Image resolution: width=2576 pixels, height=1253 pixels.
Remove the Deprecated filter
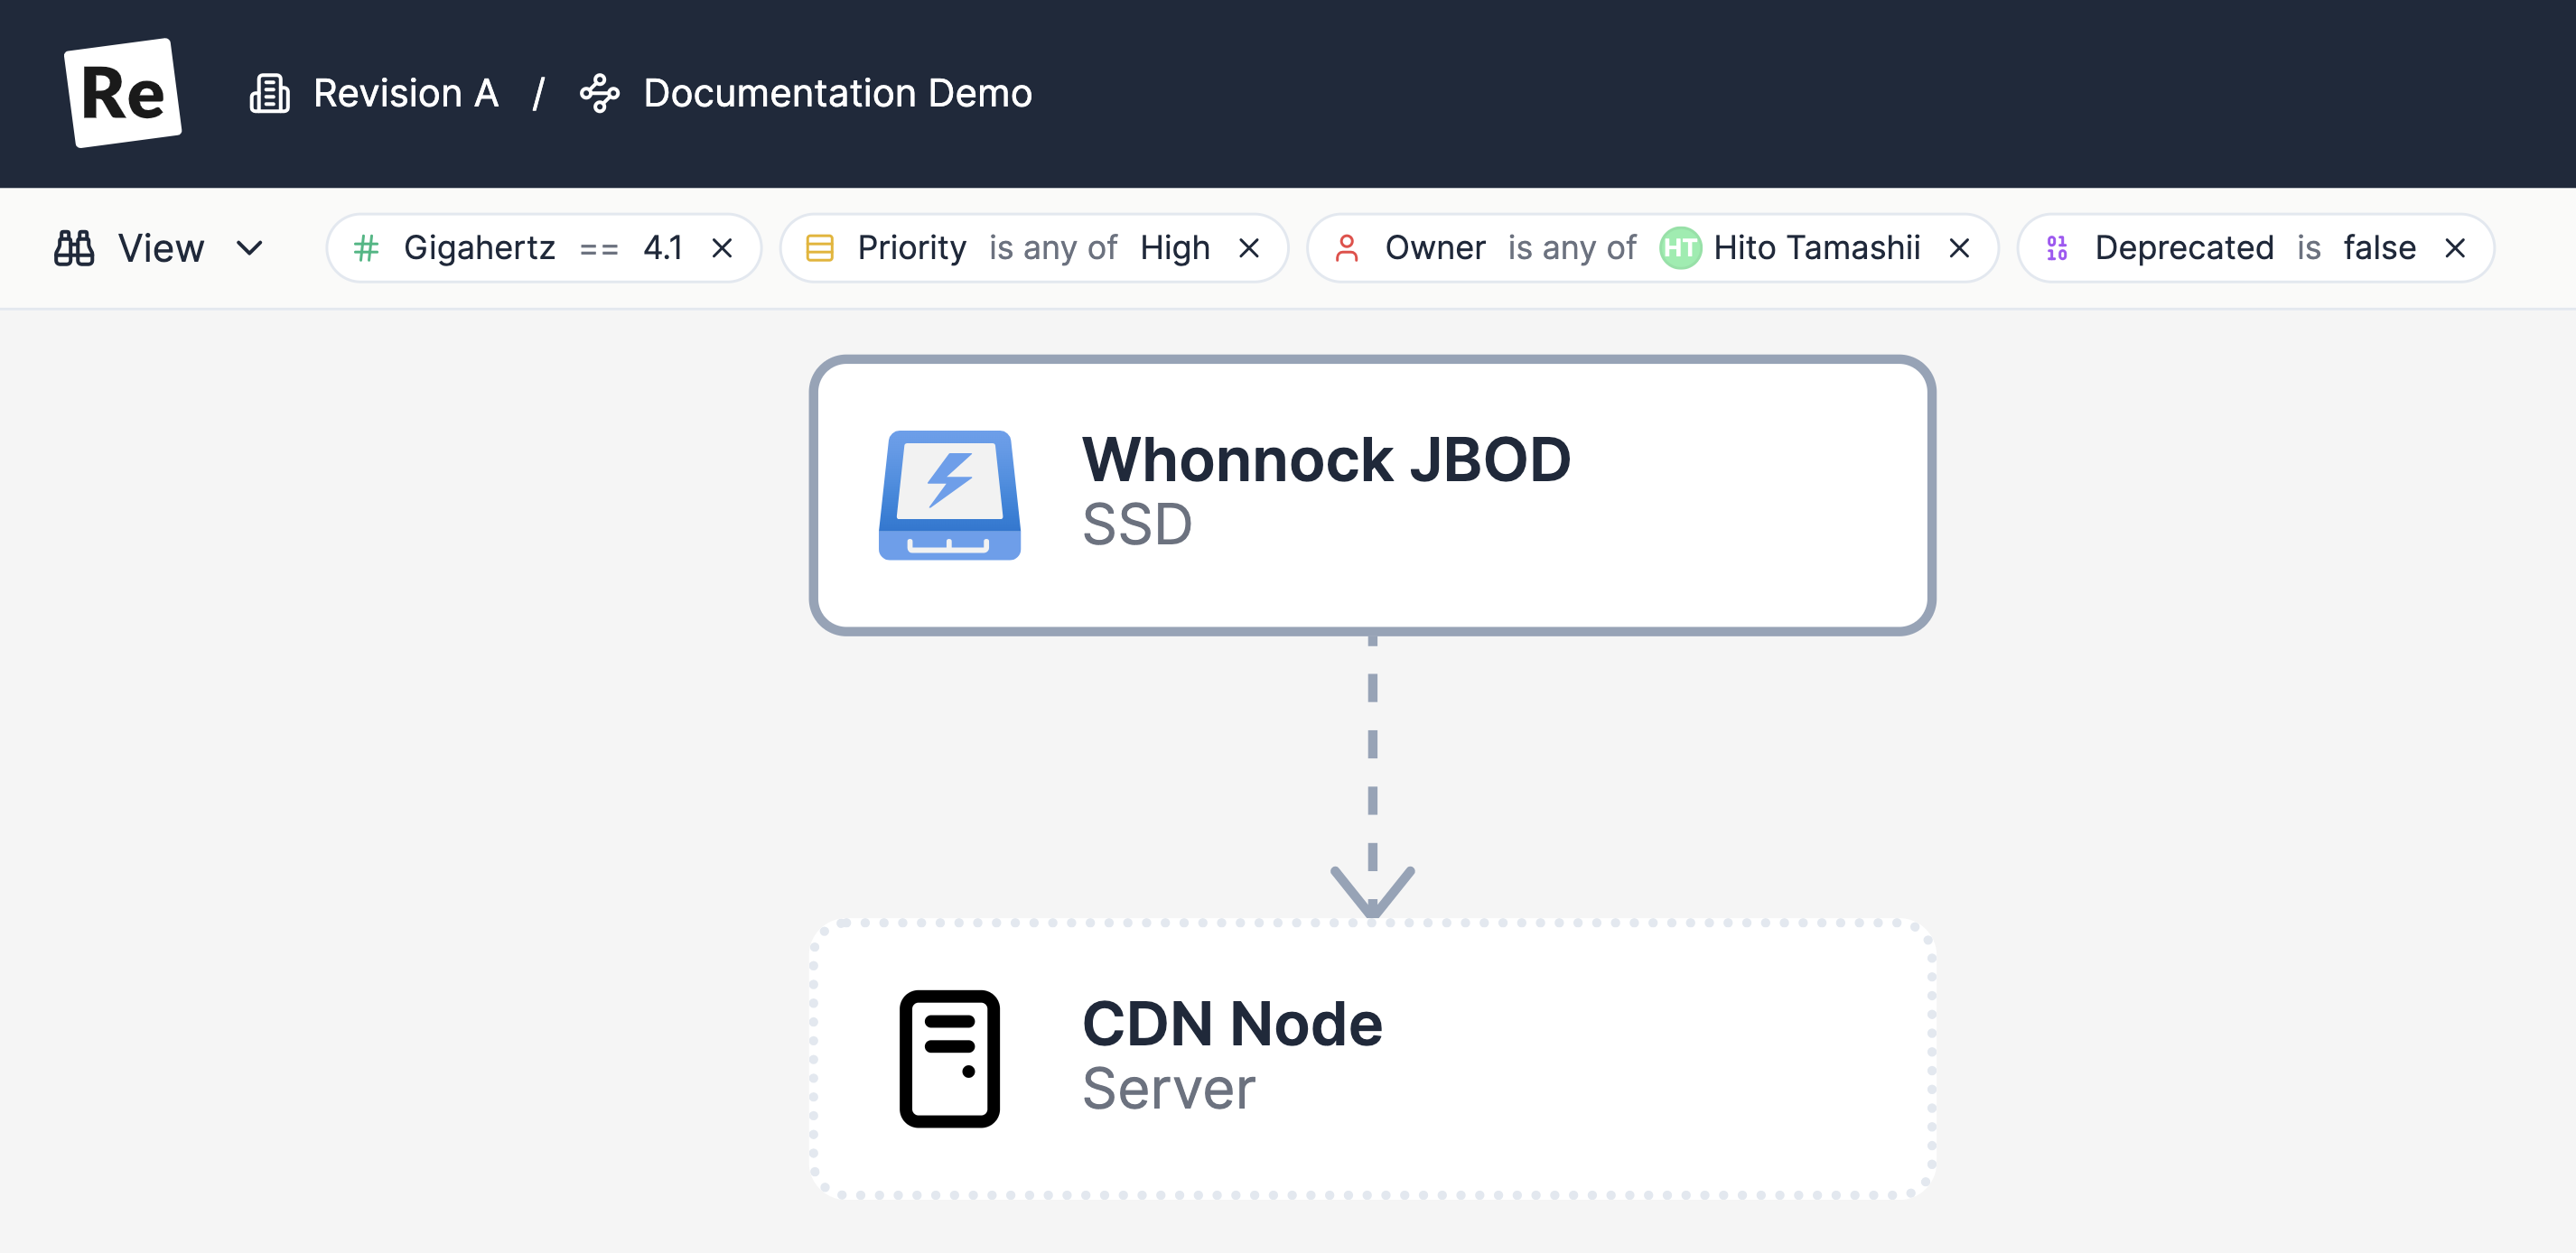pos(2454,248)
